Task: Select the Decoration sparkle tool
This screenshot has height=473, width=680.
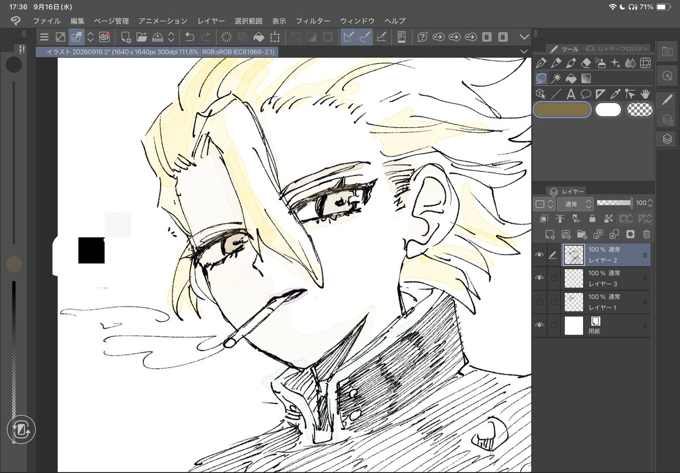Action: [615, 63]
